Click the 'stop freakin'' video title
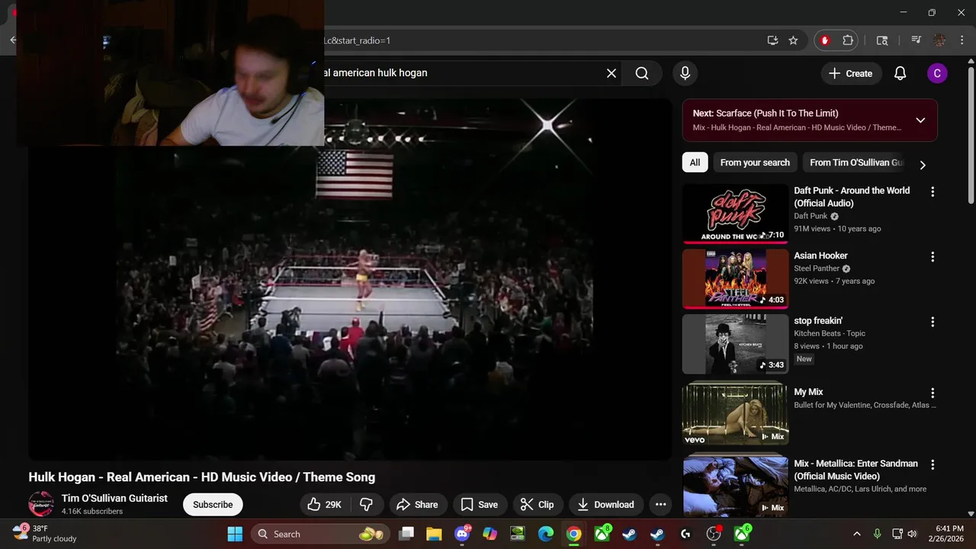The image size is (976, 549). click(818, 321)
